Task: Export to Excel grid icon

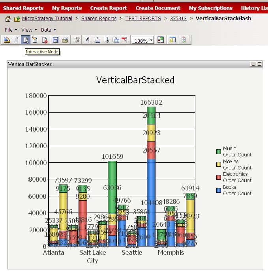Action: 116,40
